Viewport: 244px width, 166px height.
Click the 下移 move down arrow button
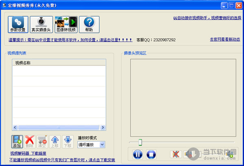[68, 142]
